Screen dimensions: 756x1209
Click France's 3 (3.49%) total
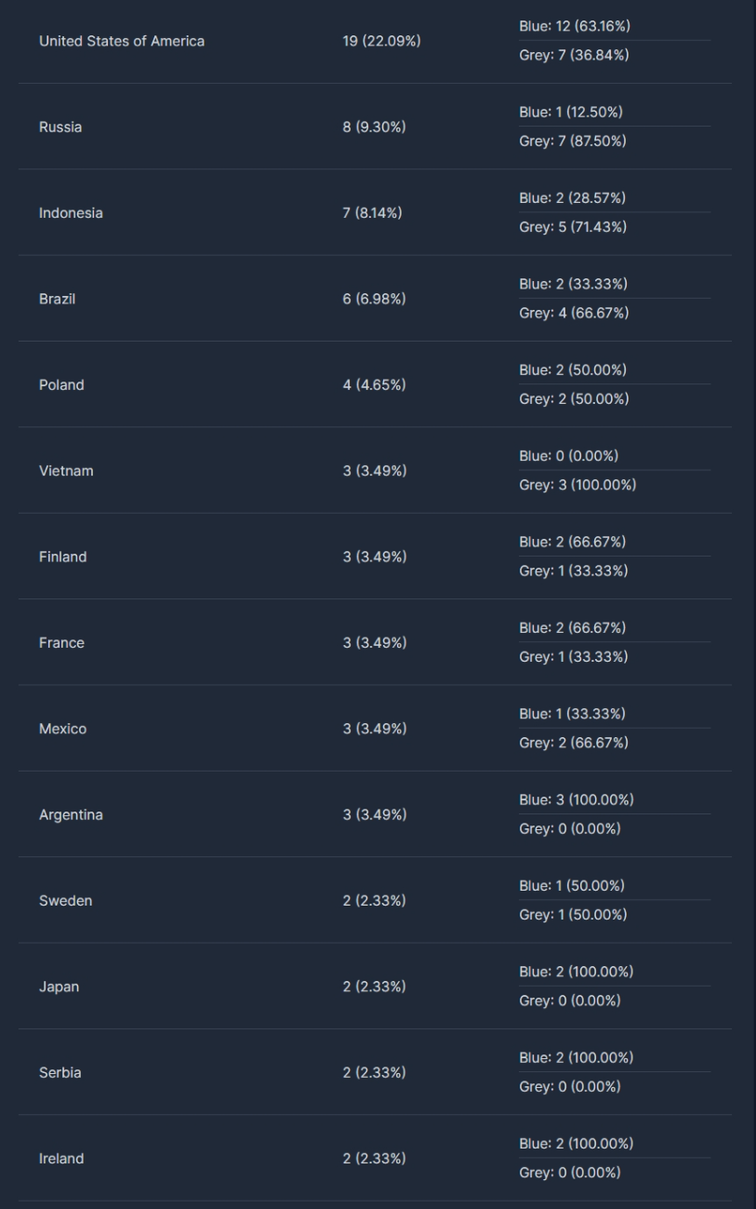click(x=376, y=642)
